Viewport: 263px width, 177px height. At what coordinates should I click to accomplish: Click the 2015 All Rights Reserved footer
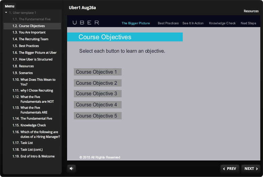coord(100,157)
